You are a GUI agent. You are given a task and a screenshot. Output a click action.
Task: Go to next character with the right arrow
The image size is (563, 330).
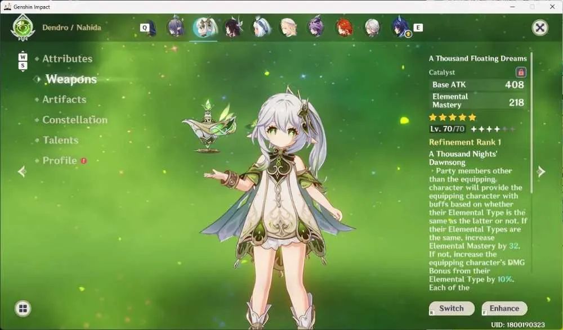(x=541, y=171)
